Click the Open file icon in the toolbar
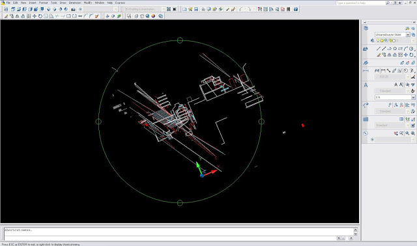Image resolution: width=417 pixels, height=246 pixels. (x=190, y=9)
